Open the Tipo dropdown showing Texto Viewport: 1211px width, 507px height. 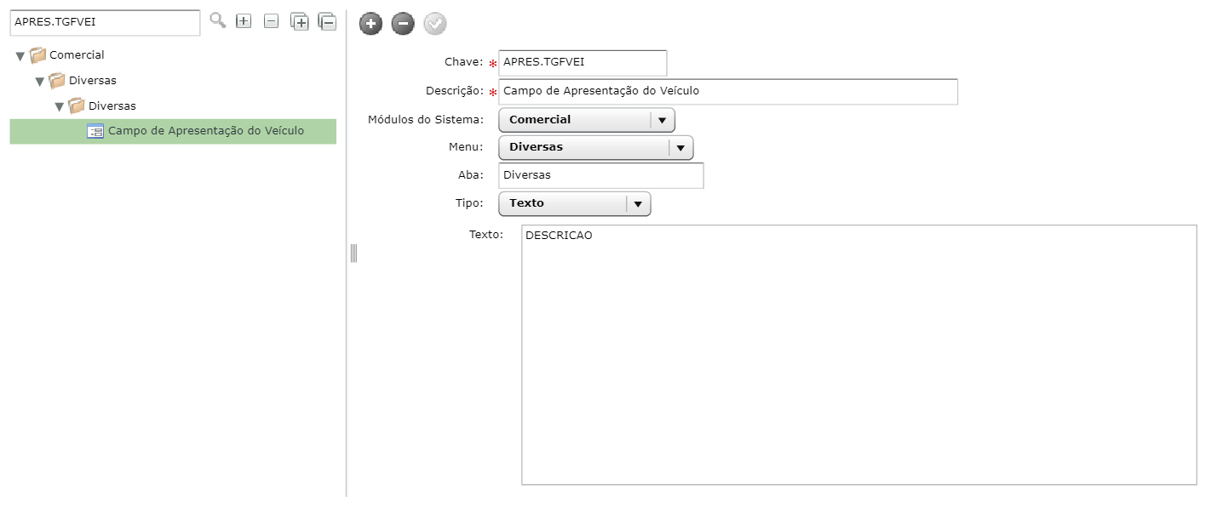click(x=575, y=203)
